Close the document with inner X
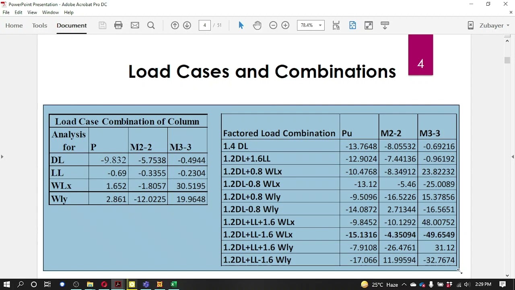The image size is (515, 290). point(511,12)
